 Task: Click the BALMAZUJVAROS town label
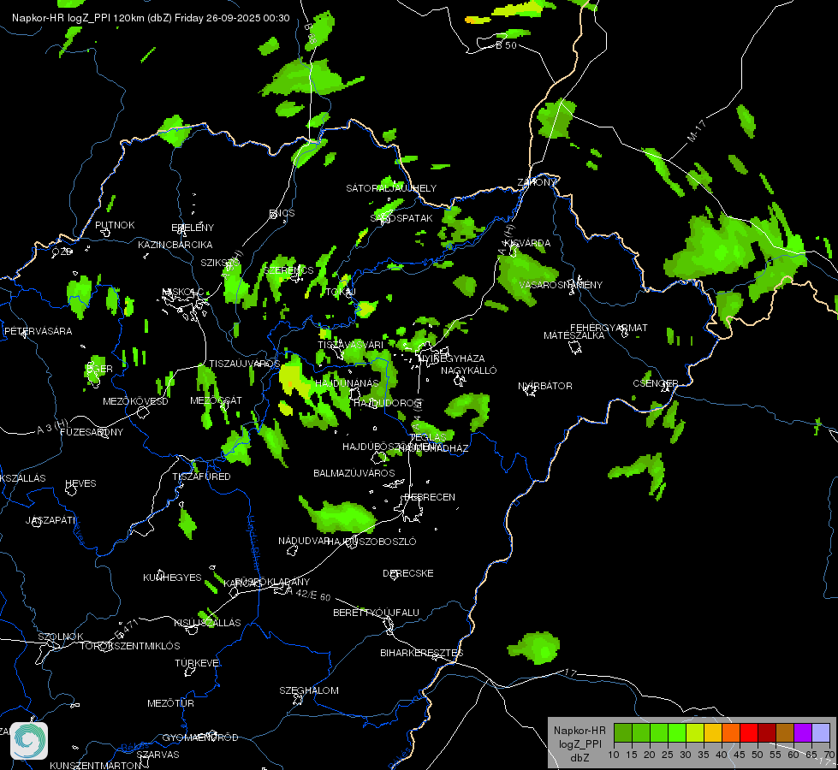tap(354, 473)
